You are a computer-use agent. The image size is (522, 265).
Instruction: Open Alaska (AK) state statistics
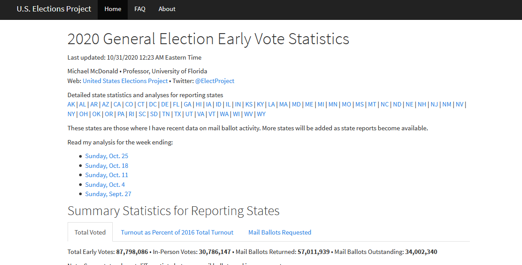point(71,104)
